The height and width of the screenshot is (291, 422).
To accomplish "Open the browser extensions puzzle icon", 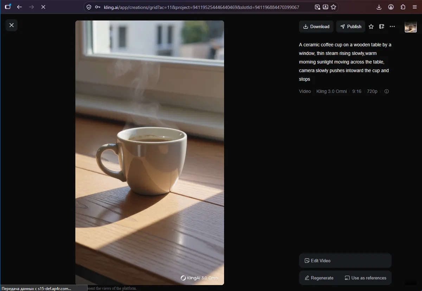I will pyautogui.click(x=403, y=7).
